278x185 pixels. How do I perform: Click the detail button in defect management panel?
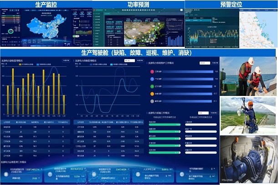66,60
